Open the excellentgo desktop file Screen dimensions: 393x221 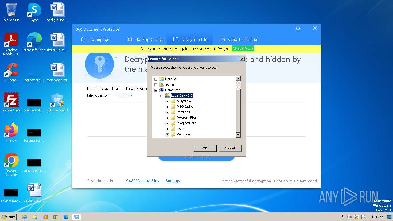(x=11, y=196)
